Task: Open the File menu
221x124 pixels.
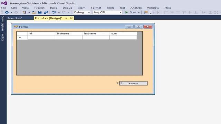Action: [3, 8]
